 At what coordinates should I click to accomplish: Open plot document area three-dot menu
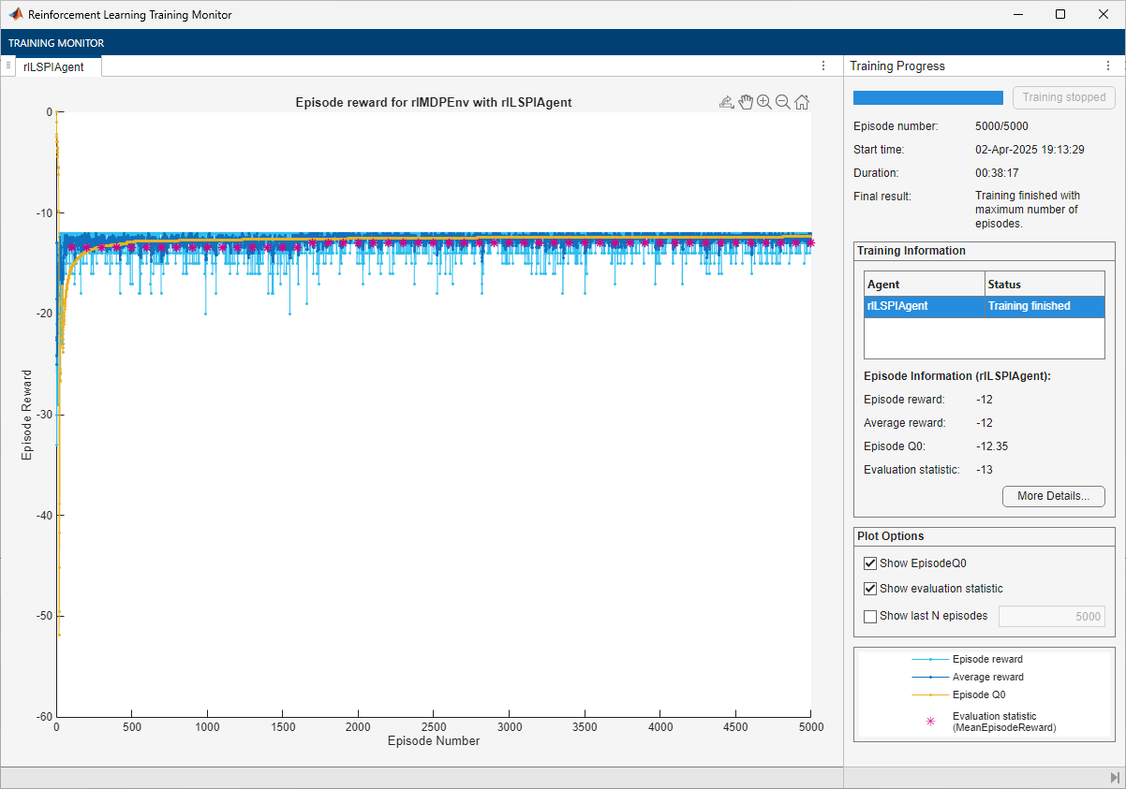point(823,66)
